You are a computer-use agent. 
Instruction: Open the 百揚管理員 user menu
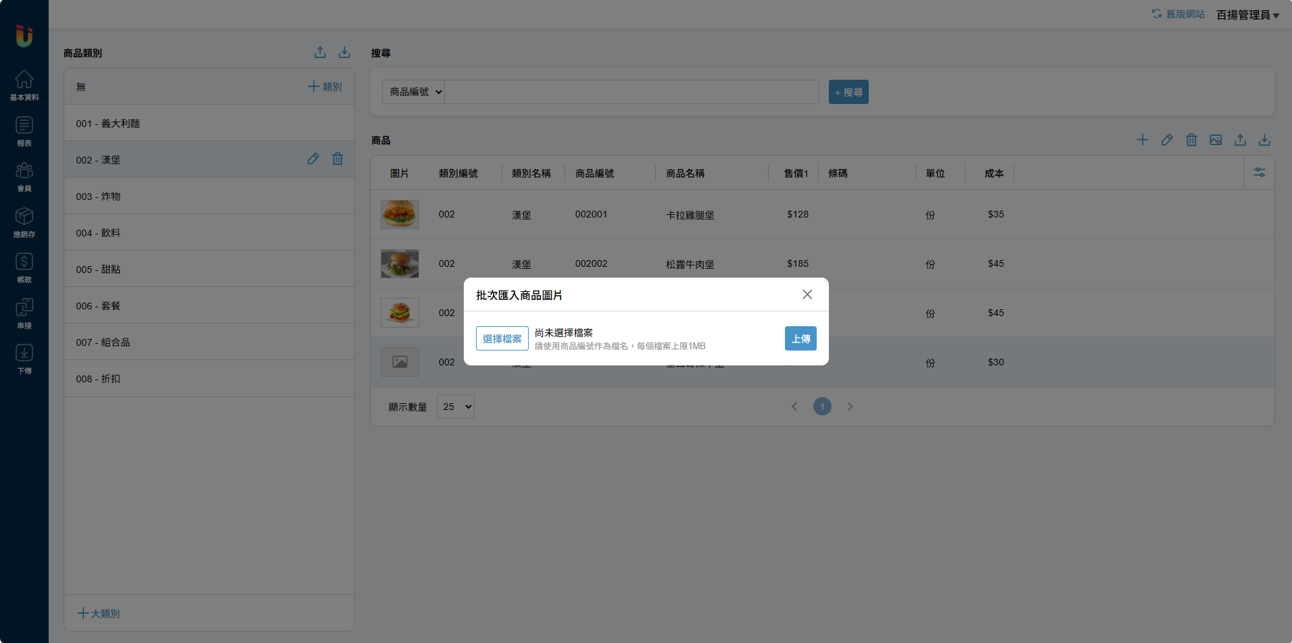point(1247,15)
